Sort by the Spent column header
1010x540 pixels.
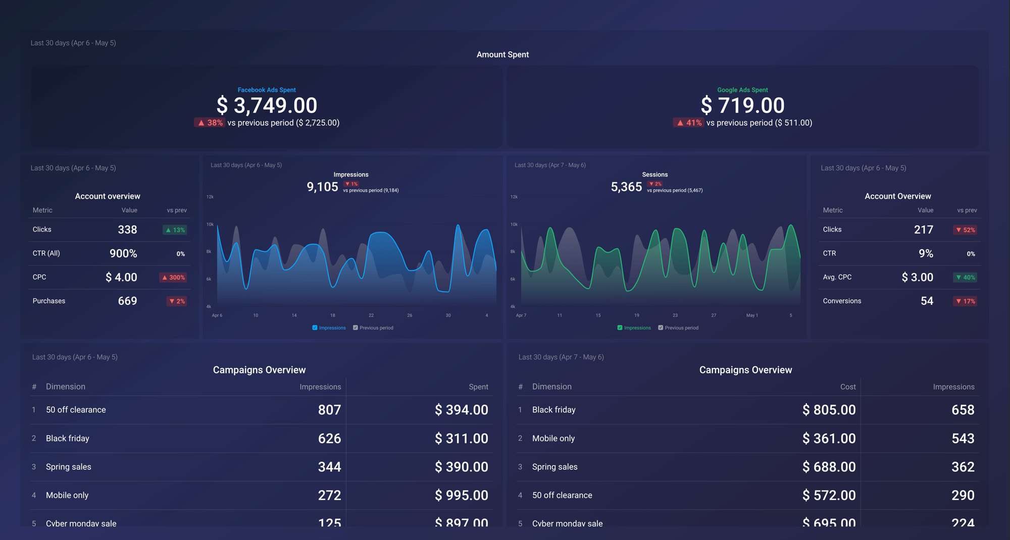[x=478, y=387]
